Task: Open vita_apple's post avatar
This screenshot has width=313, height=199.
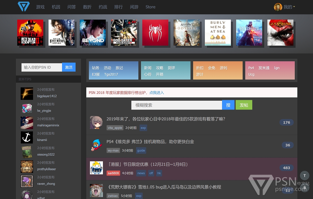Action: point(96,123)
